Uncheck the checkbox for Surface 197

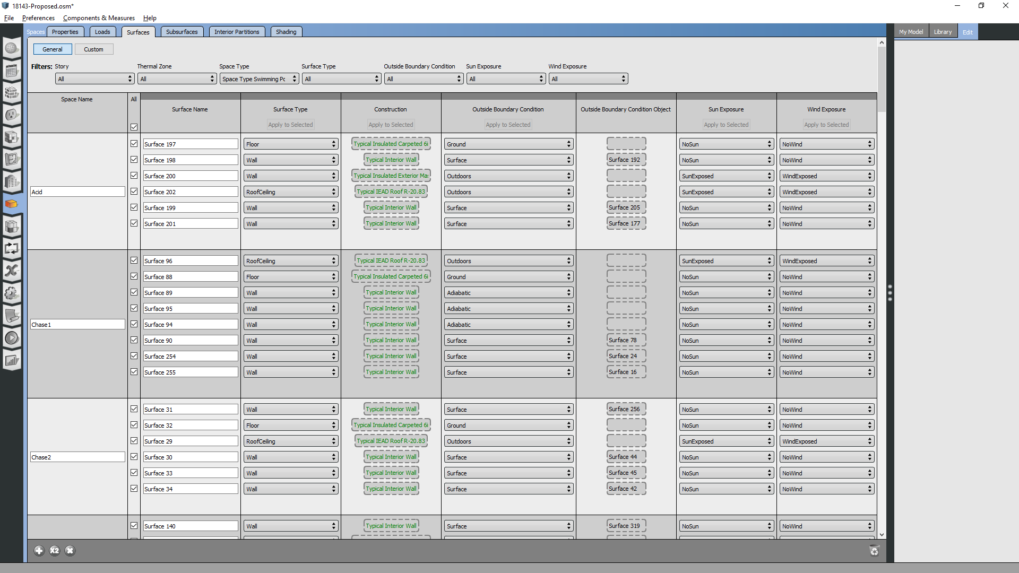134,144
